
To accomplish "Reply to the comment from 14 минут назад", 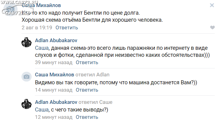I will (87, 90).
